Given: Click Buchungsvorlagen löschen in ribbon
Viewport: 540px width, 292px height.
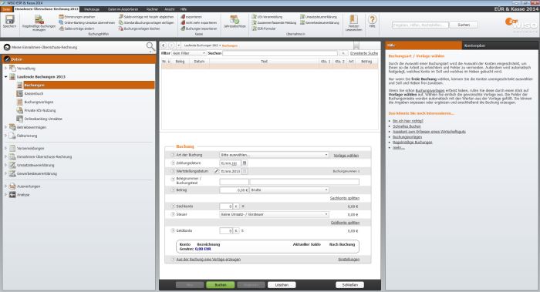Looking at the screenshot, I should coord(139,29).
